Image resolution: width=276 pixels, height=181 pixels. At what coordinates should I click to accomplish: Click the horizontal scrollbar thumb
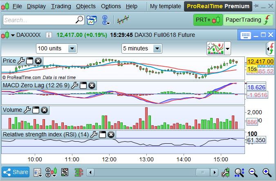203,172
